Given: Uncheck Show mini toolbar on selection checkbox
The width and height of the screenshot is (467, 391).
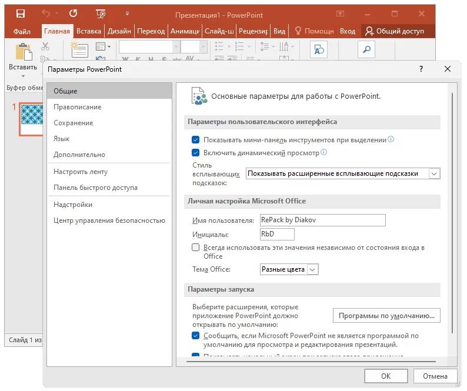Looking at the screenshot, I should coord(196,140).
